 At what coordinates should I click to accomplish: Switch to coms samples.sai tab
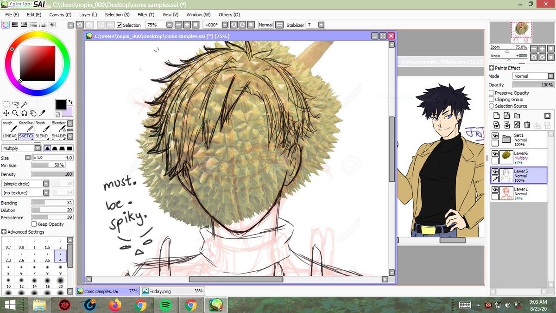coord(107,291)
